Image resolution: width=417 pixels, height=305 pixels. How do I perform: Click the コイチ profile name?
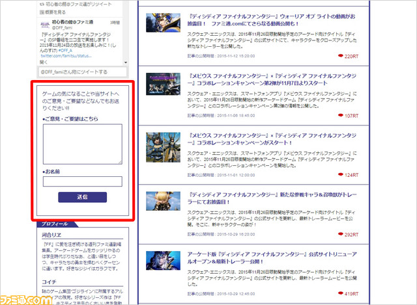point(49,282)
